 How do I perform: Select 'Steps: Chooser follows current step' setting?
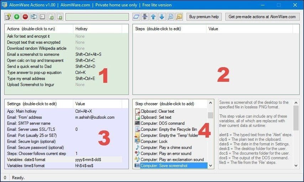(36, 153)
